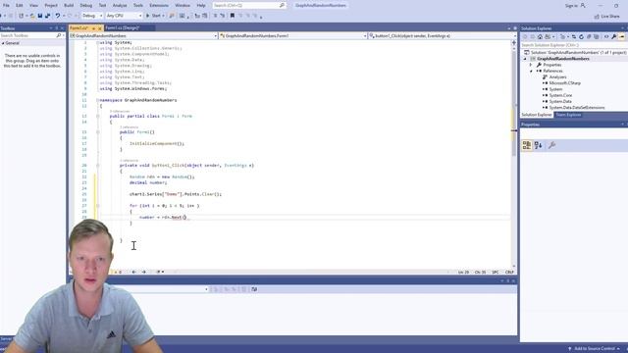Open the Test menu

click(102, 5)
